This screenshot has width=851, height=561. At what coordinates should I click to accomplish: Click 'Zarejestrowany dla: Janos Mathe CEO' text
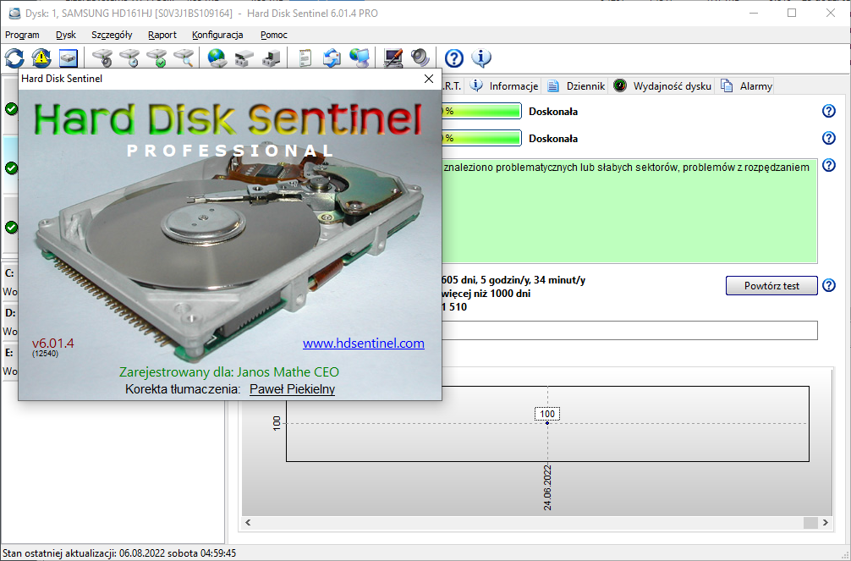click(229, 372)
